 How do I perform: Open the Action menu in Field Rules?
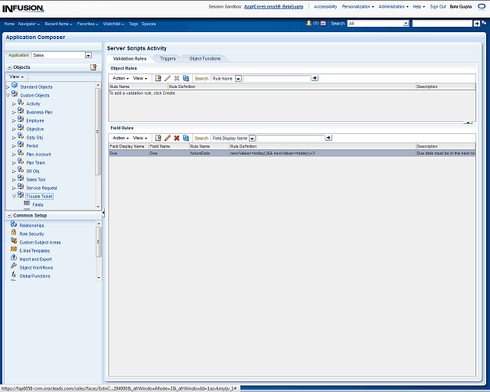(120, 138)
